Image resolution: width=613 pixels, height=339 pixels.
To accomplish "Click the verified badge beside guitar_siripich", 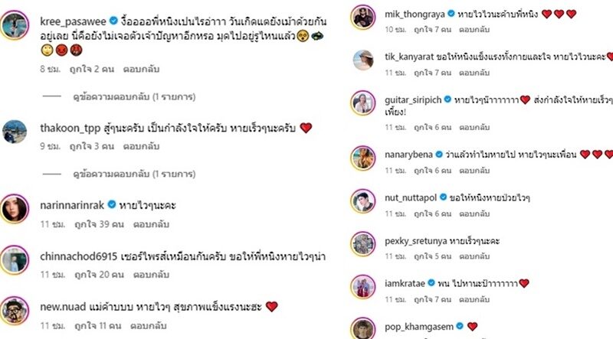I will click(447, 99).
